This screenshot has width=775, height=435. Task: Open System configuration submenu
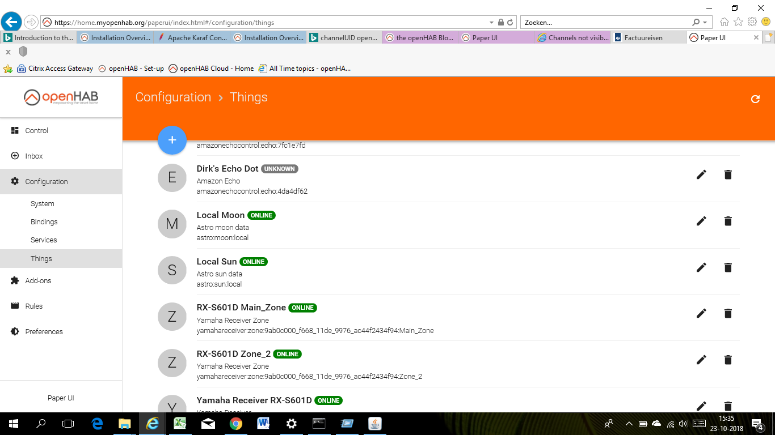point(61,203)
